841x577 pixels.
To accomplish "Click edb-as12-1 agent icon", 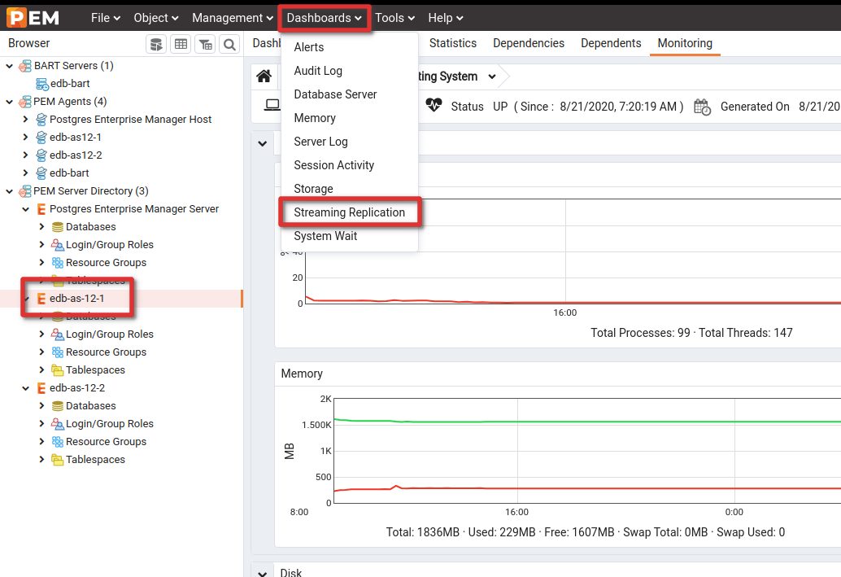I will 41,138.
